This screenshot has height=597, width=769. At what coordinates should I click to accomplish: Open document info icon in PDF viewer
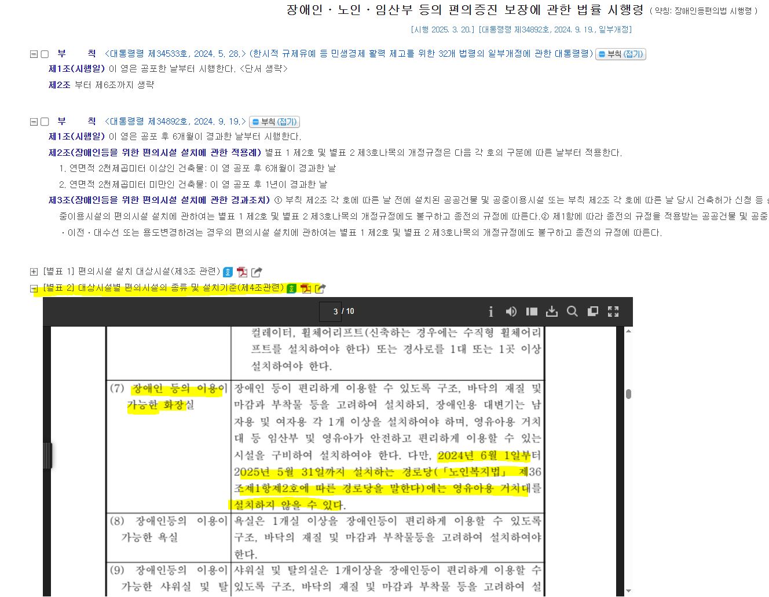point(490,312)
